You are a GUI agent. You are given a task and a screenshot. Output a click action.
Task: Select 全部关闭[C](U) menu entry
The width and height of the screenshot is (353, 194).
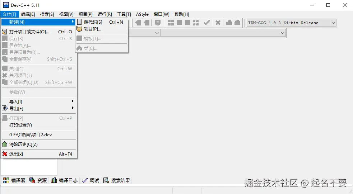[39, 82]
